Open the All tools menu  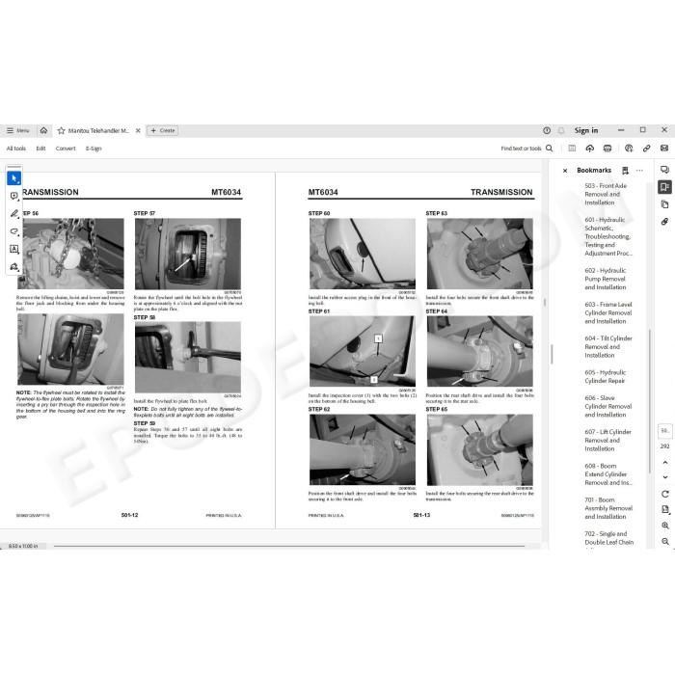[x=16, y=148]
